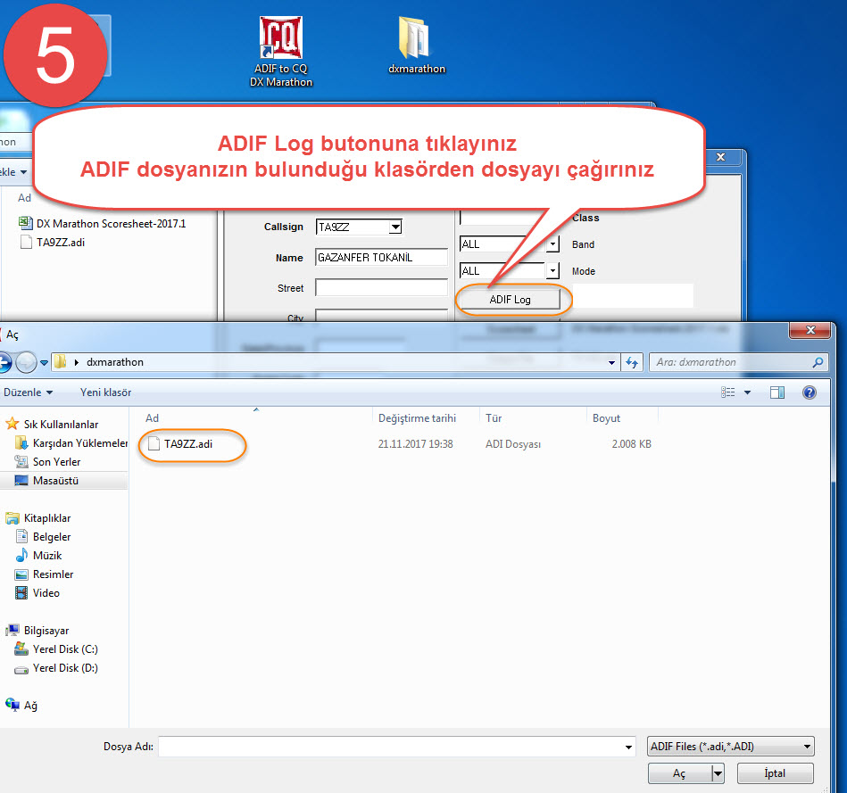This screenshot has width=847, height=793.
Task: Expand the Band ALL dropdown
Action: tap(552, 244)
